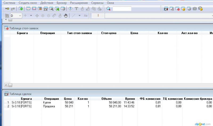Click the table with wrench settings icon

coord(51,9)
